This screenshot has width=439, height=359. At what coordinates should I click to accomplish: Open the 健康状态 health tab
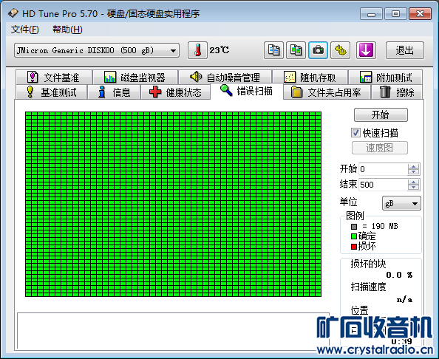pyautogui.click(x=175, y=92)
